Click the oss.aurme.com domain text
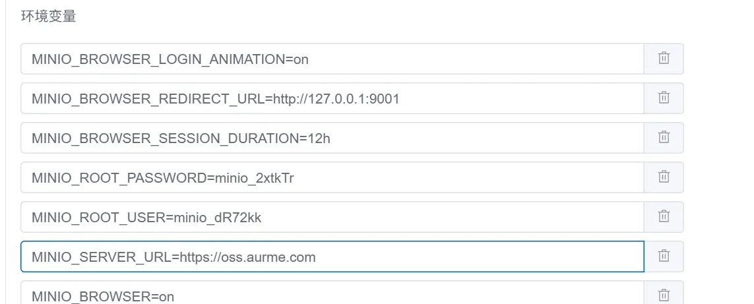 point(268,257)
